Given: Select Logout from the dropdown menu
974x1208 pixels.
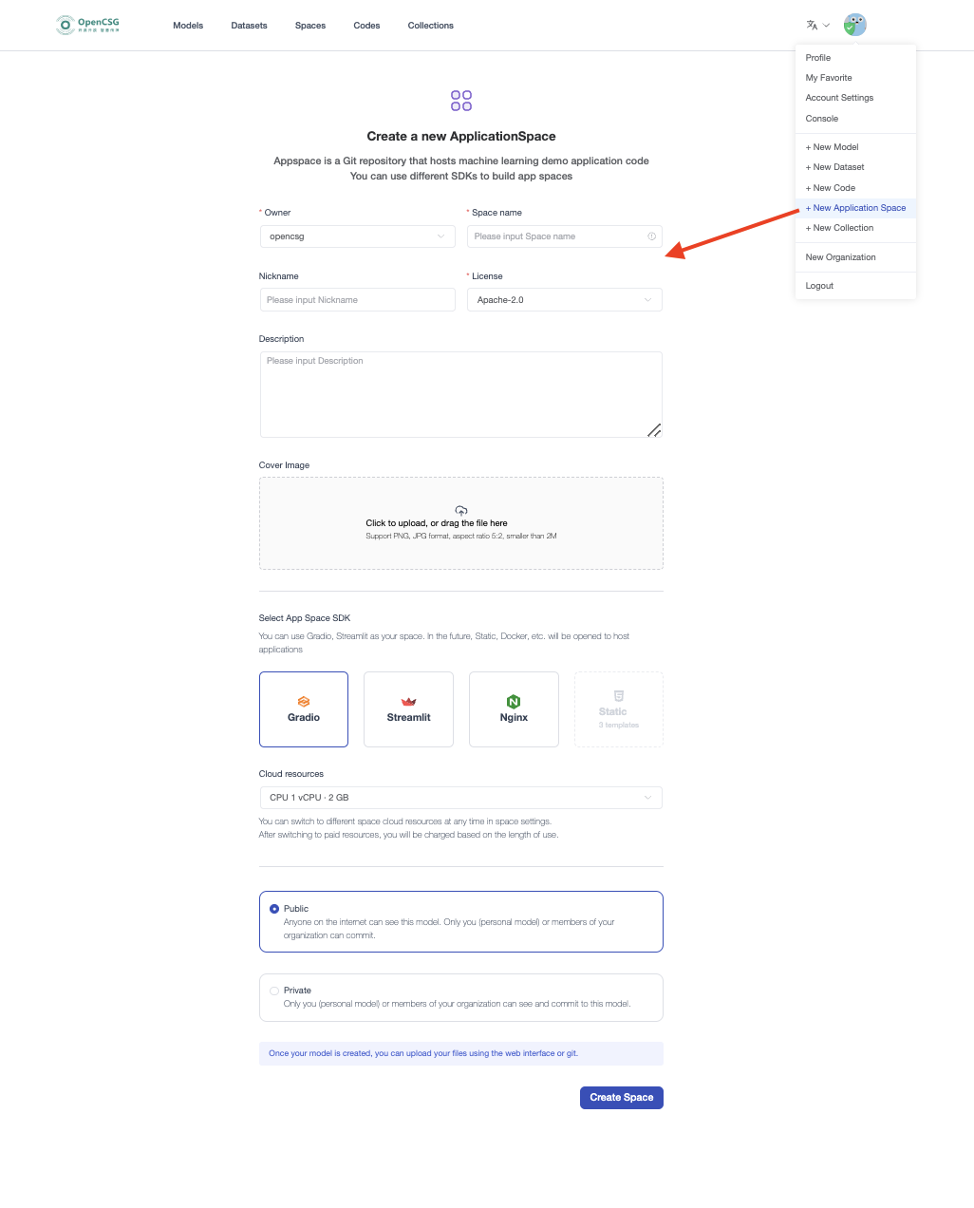Looking at the screenshot, I should click(x=818, y=285).
